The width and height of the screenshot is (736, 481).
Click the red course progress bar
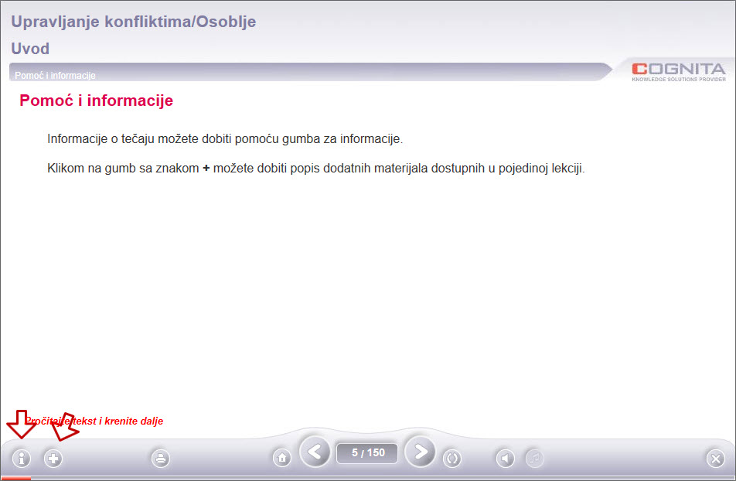[x=15, y=479]
